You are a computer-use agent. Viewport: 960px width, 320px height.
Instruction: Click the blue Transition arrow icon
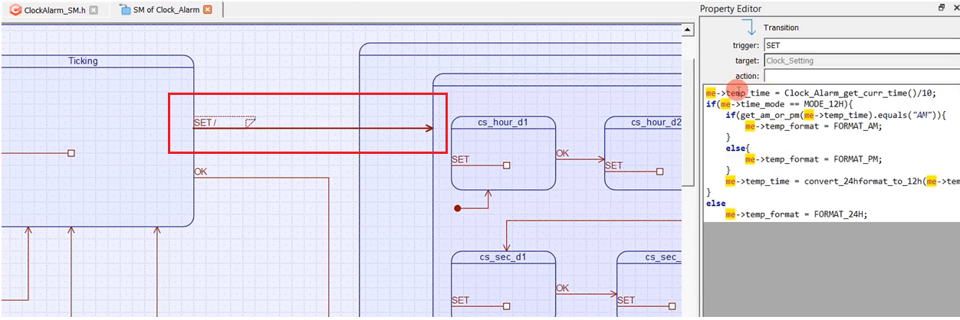(x=751, y=28)
